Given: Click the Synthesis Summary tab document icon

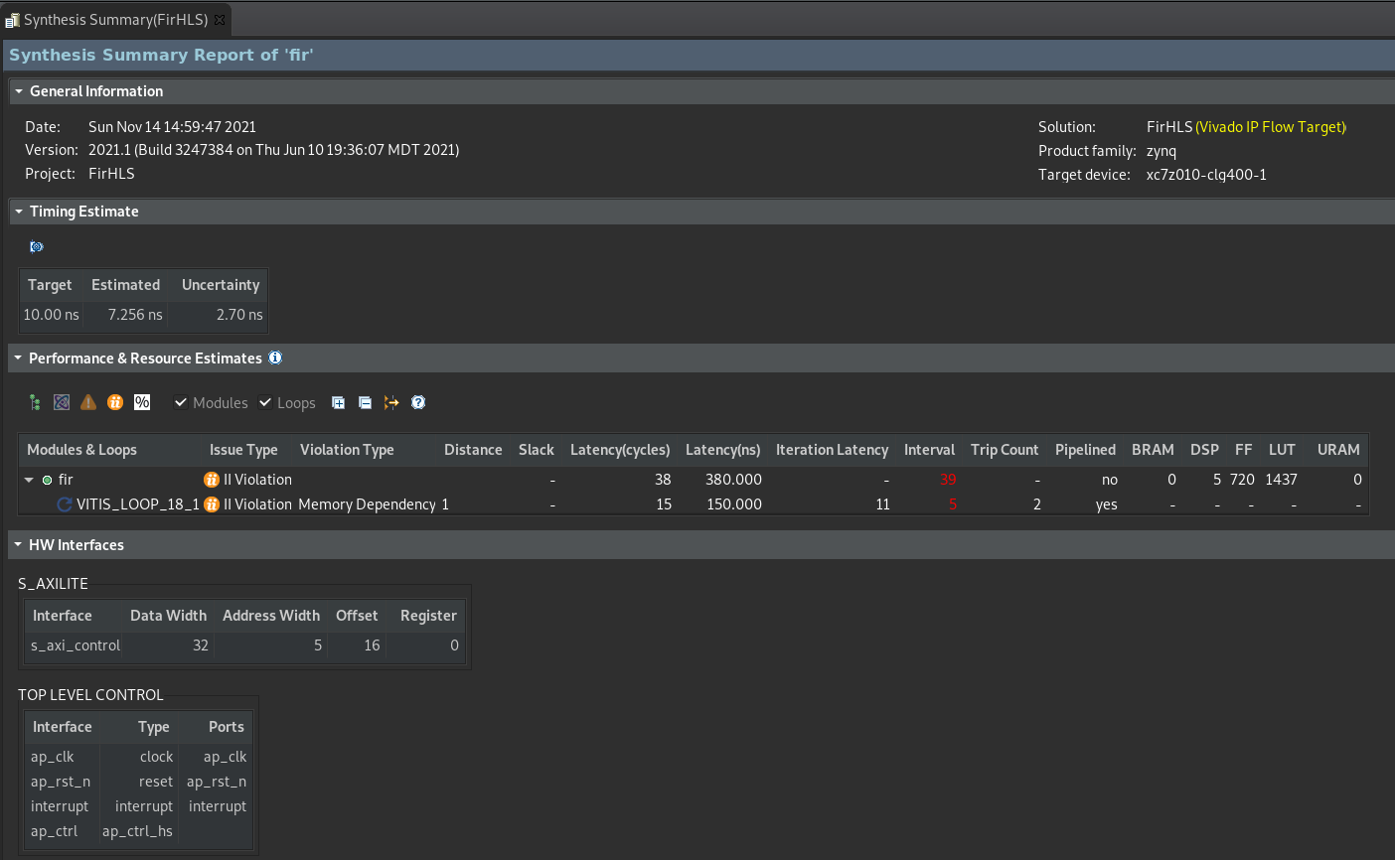Looking at the screenshot, I should 12,20.
